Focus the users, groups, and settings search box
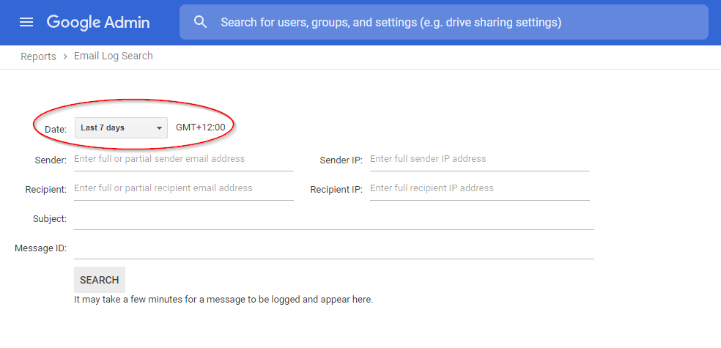This screenshot has width=721, height=348. [x=454, y=22]
